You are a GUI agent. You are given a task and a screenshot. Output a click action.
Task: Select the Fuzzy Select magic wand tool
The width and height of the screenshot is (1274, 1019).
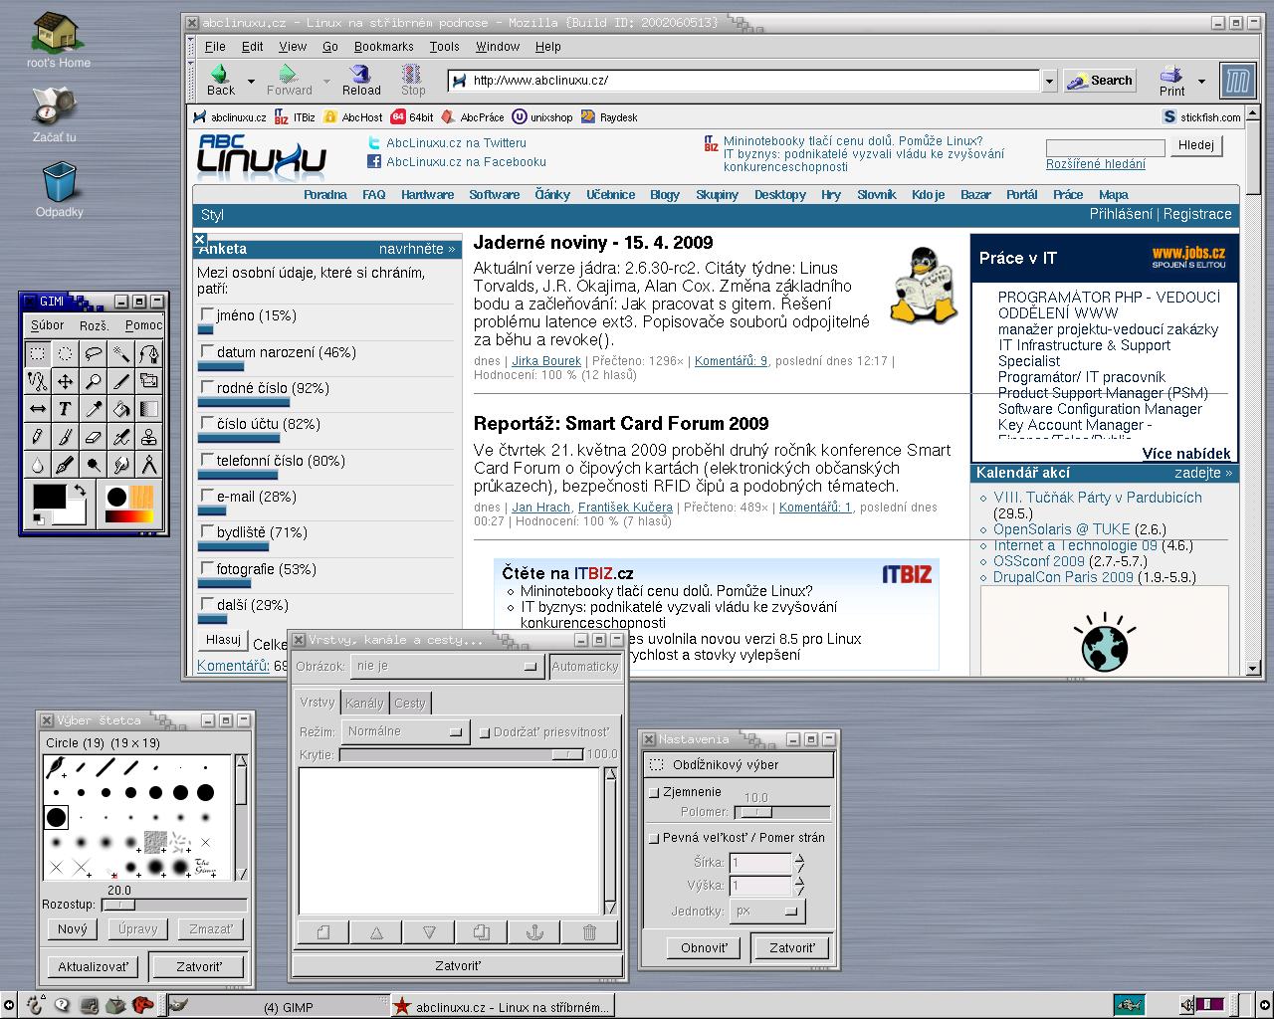coord(120,353)
